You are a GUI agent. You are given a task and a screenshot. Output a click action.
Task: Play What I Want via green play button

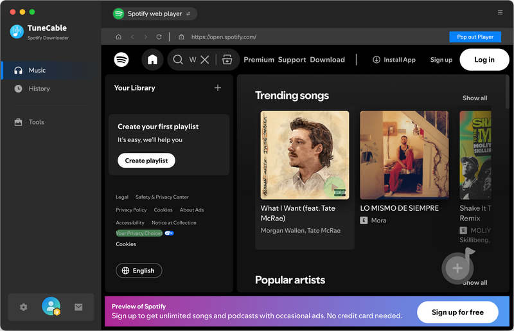(334, 187)
